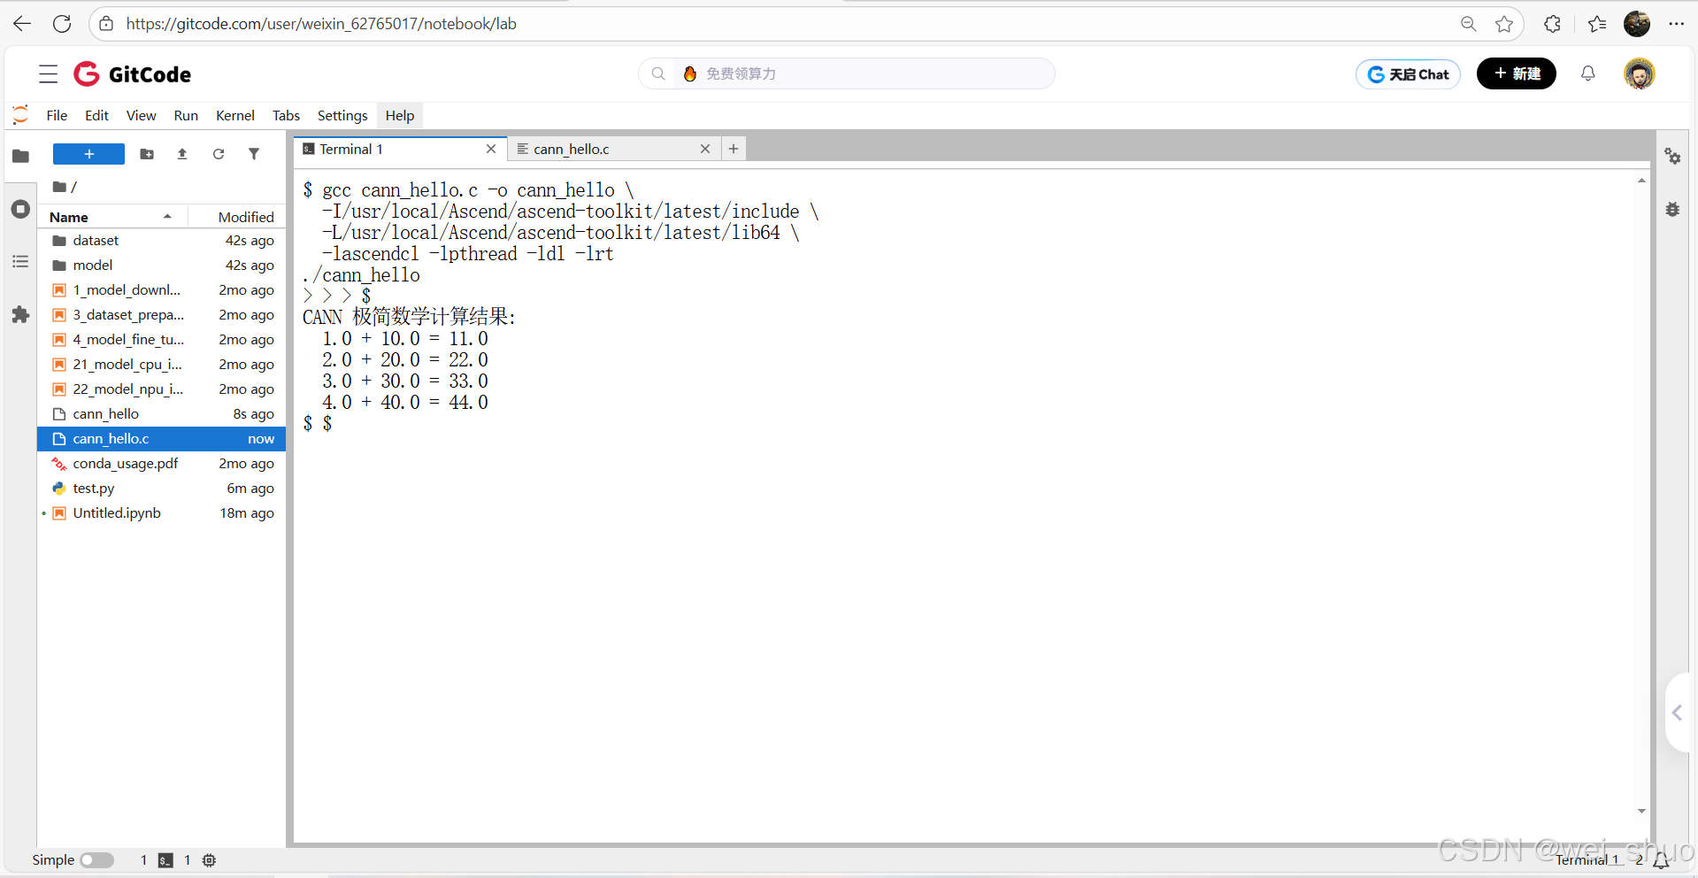Open the Tabs menu
The width and height of the screenshot is (1698, 878).
coord(286,116)
